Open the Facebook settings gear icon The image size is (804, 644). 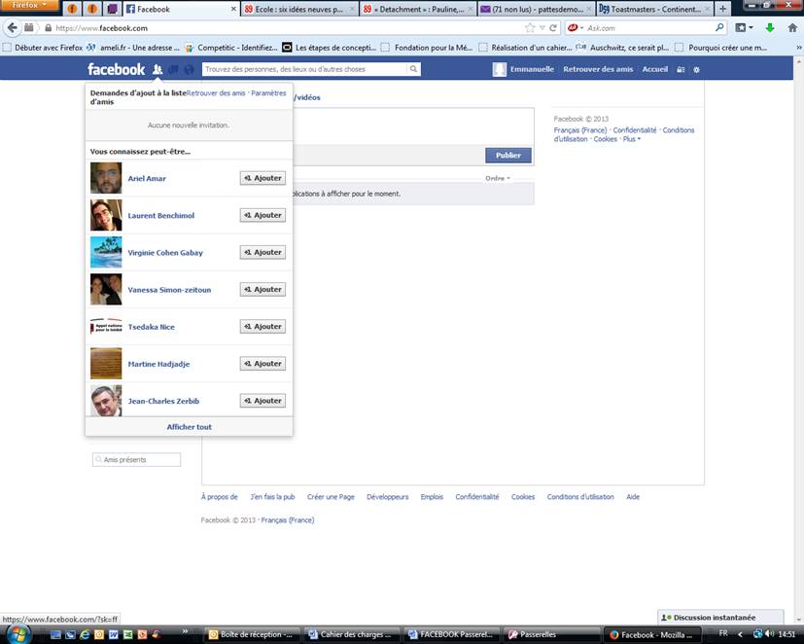coord(696,69)
